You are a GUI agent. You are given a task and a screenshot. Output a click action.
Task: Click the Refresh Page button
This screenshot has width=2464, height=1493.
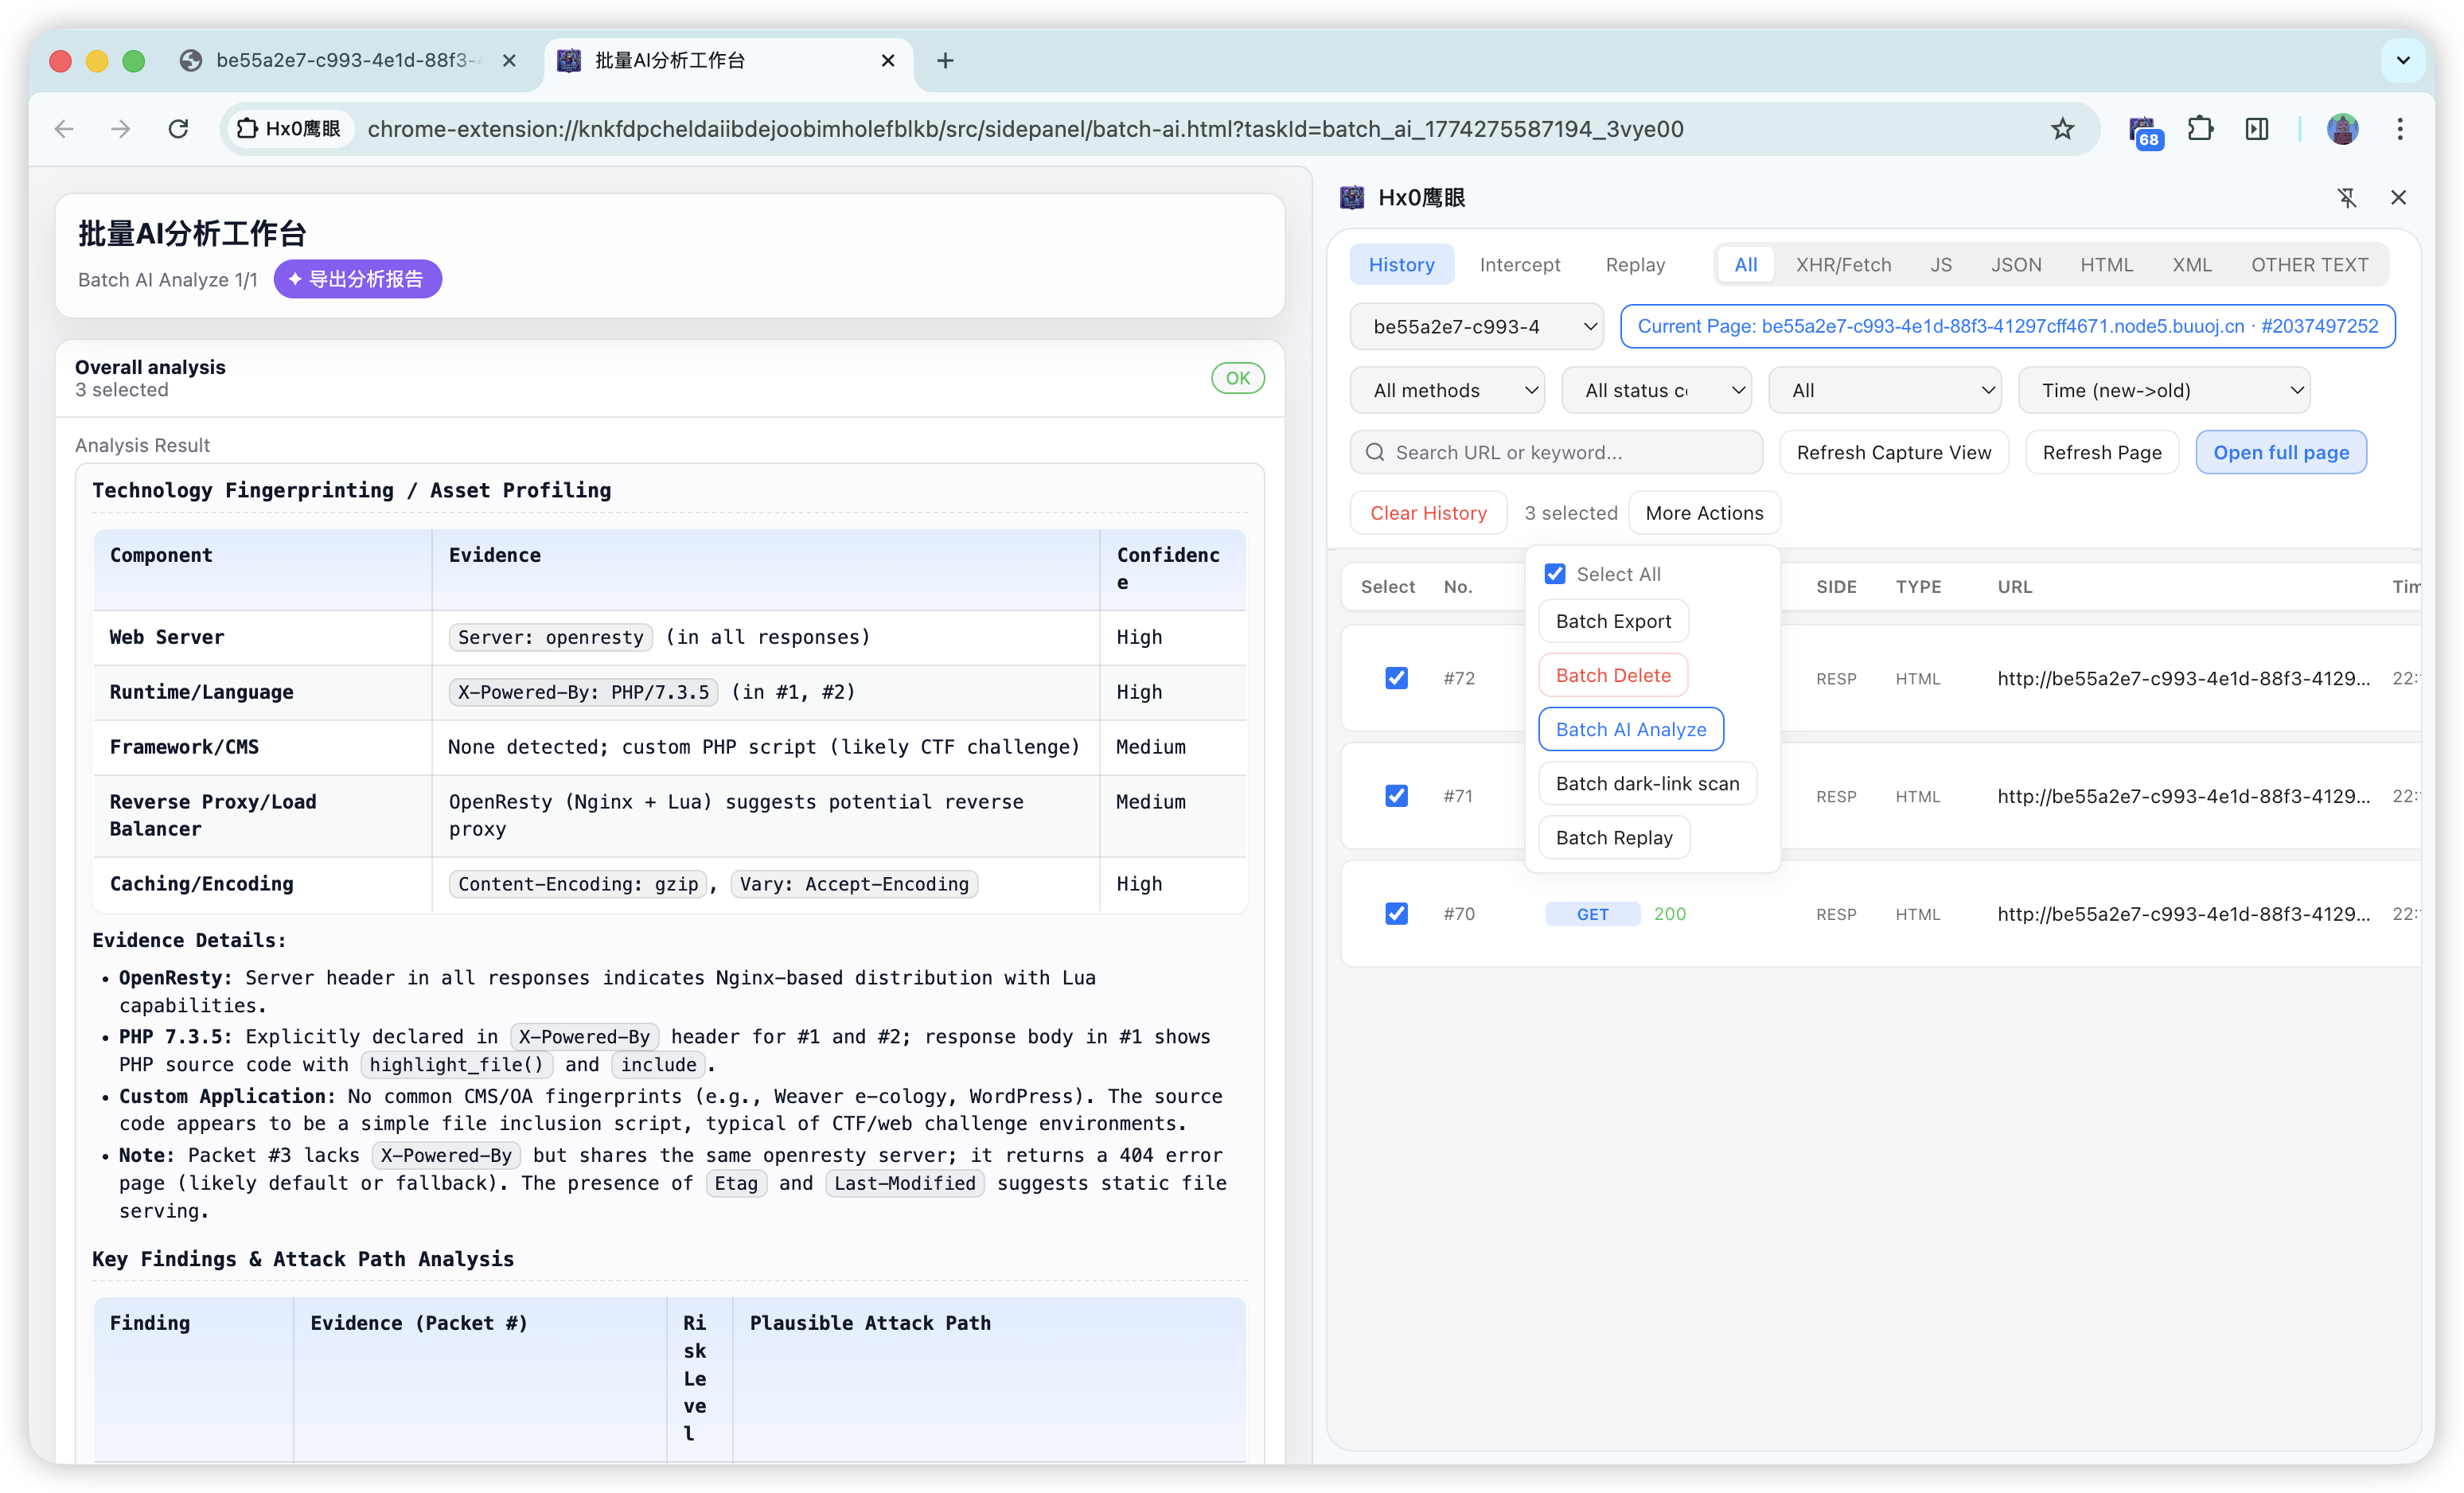click(x=2102, y=453)
